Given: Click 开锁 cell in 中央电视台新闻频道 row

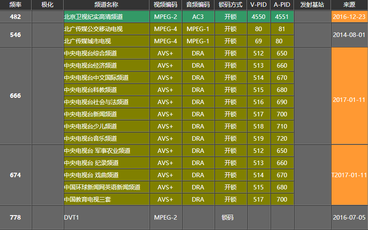Looking at the screenshot, I should 230,114.
